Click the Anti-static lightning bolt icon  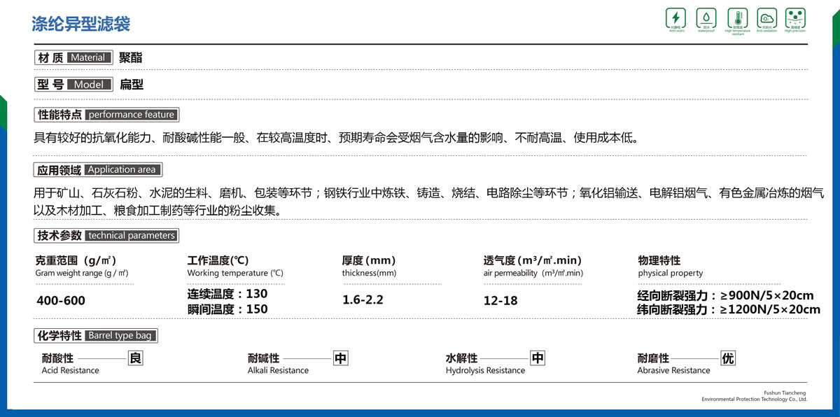point(675,18)
